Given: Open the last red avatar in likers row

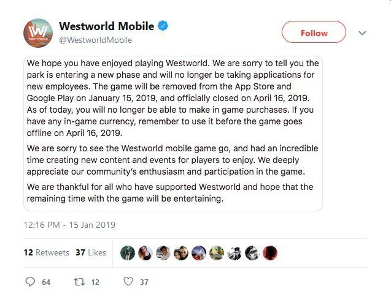Looking at the screenshot, I should [270, 252].
